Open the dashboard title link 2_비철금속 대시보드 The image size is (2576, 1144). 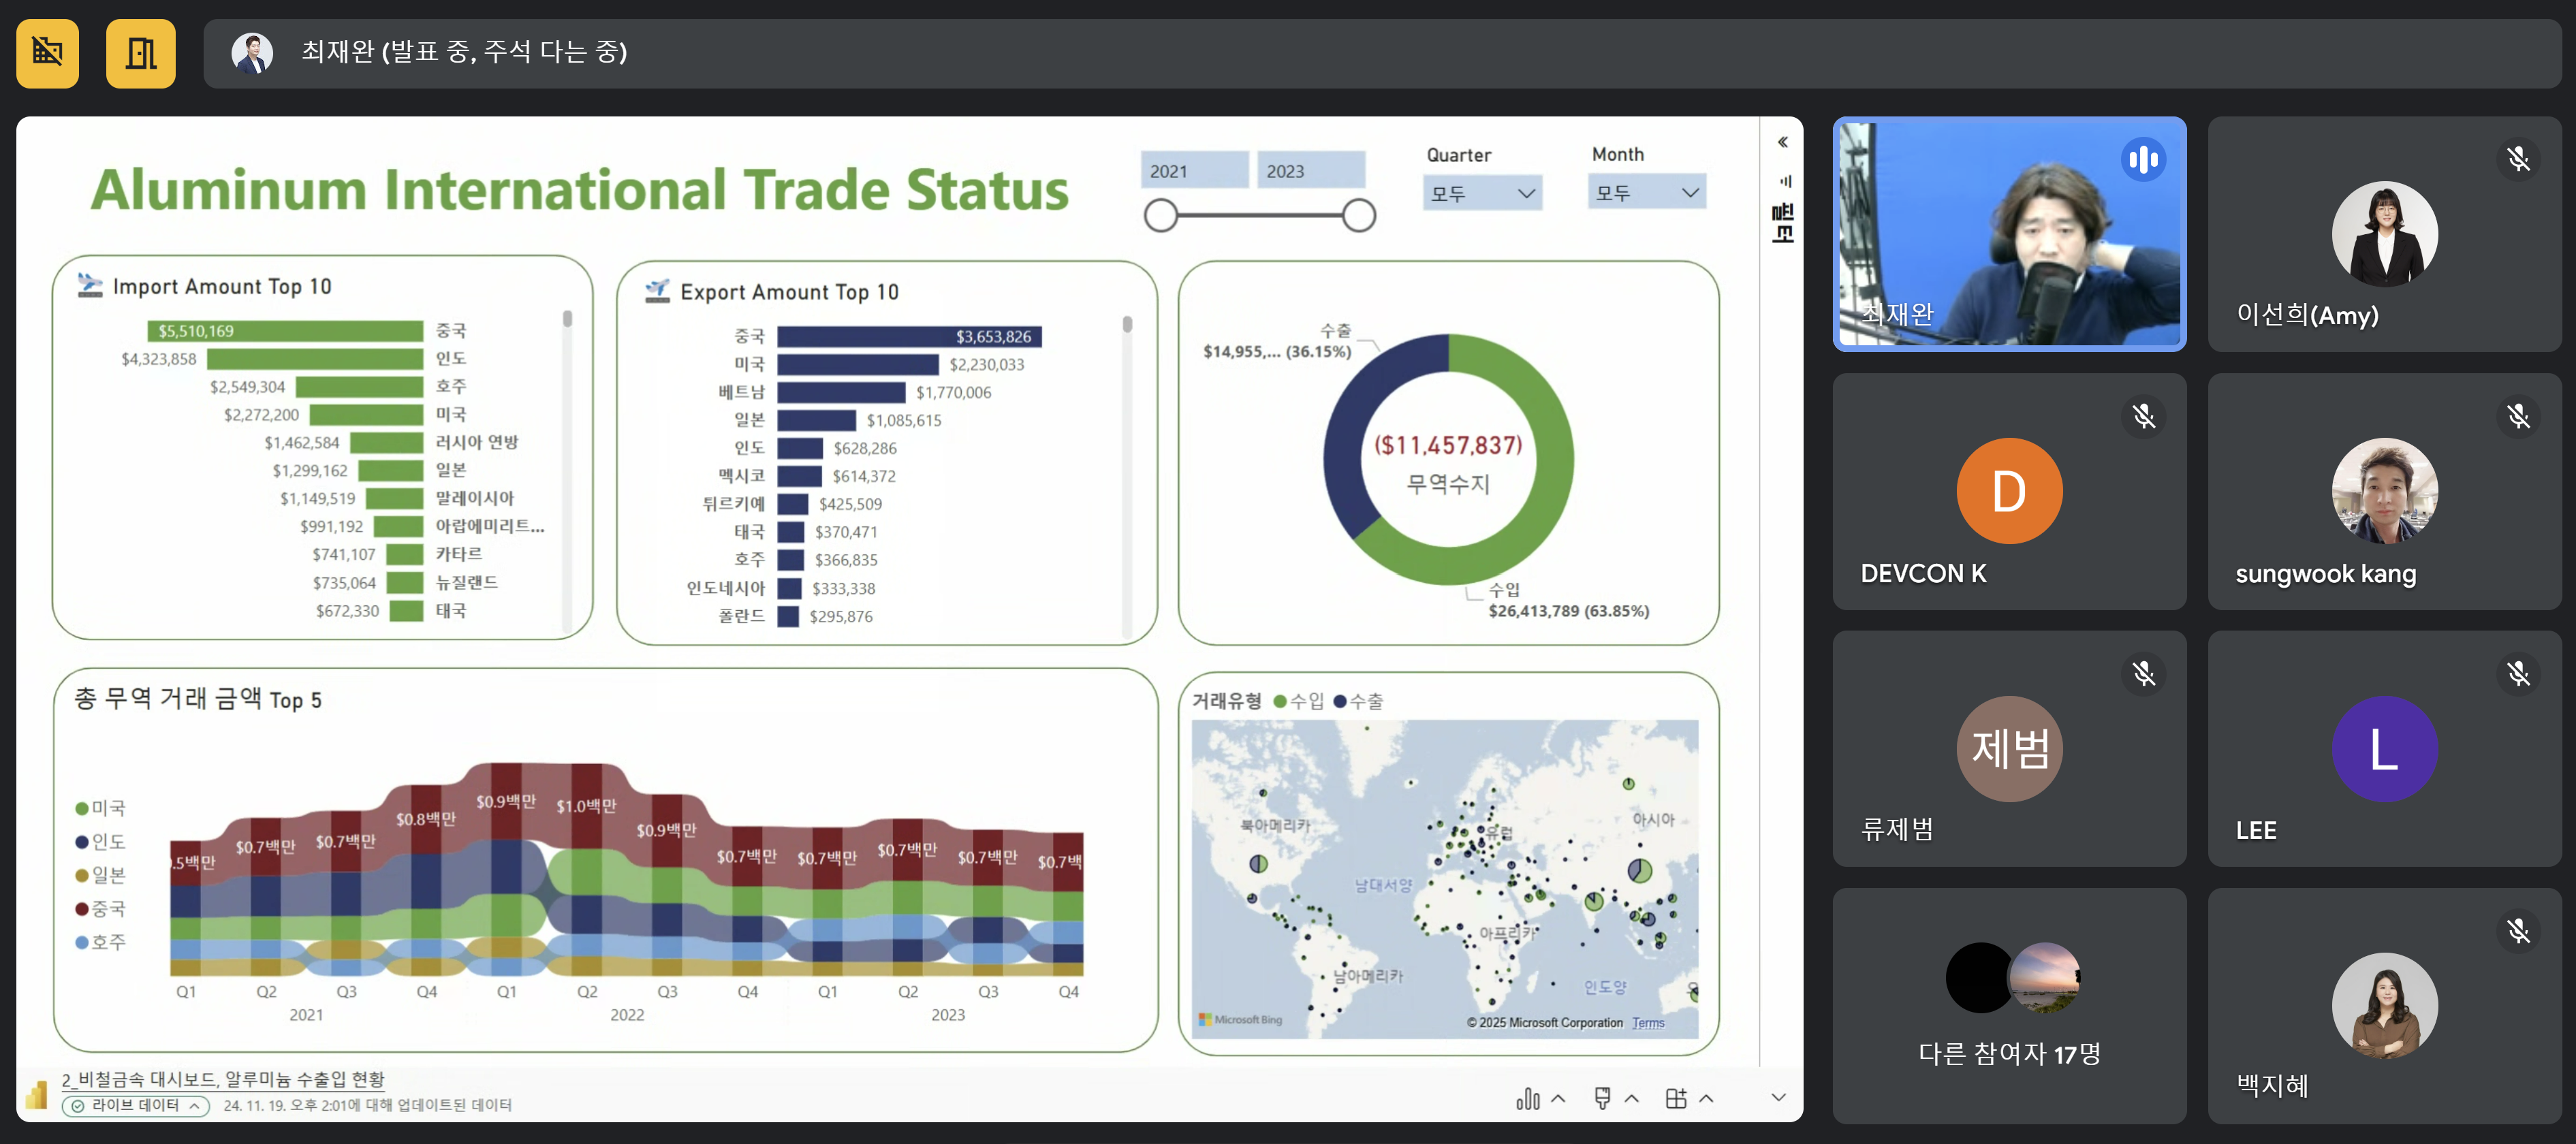tap(222, 1079)
